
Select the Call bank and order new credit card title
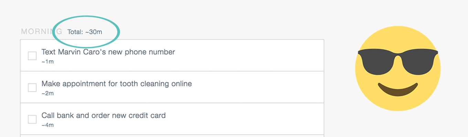point(104,115)
